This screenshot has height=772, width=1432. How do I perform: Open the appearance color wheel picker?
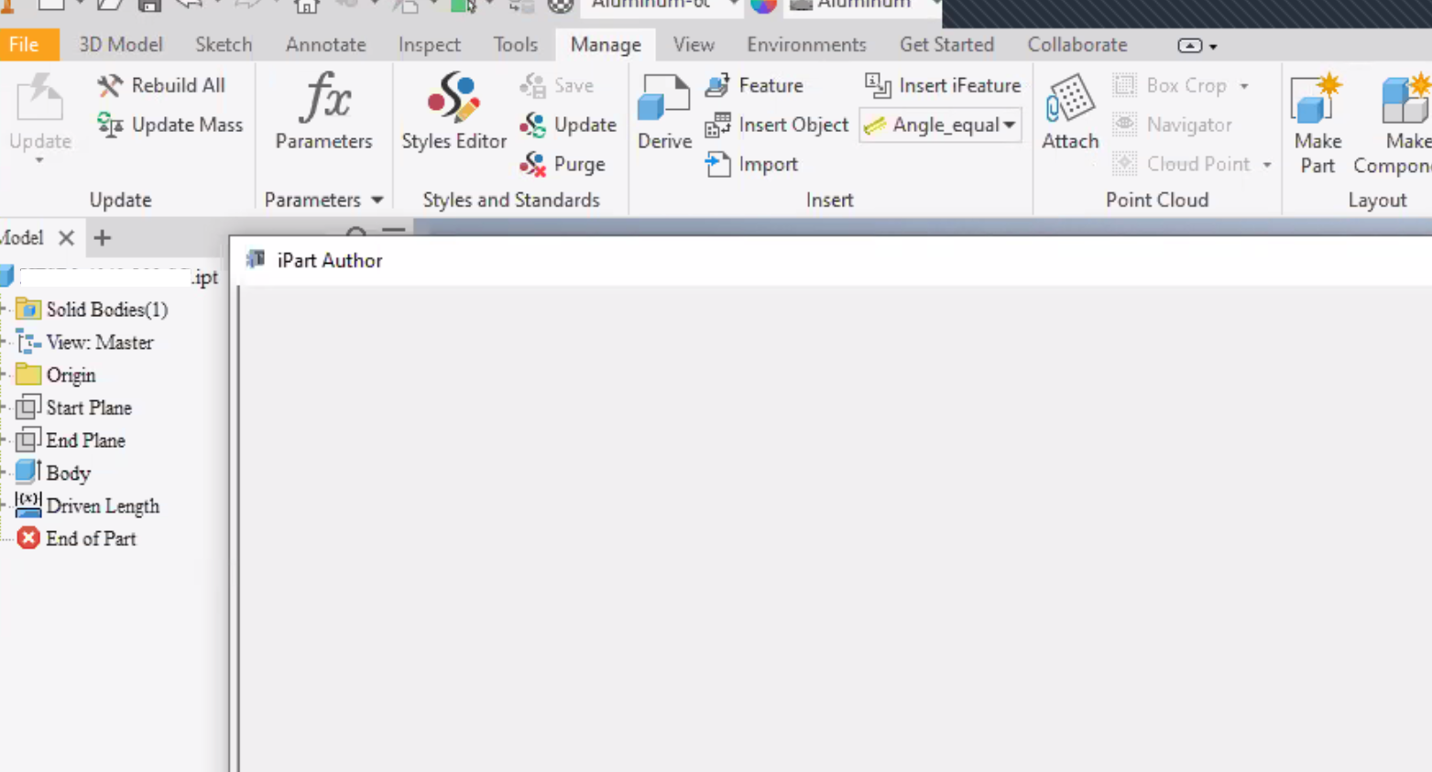763,6
